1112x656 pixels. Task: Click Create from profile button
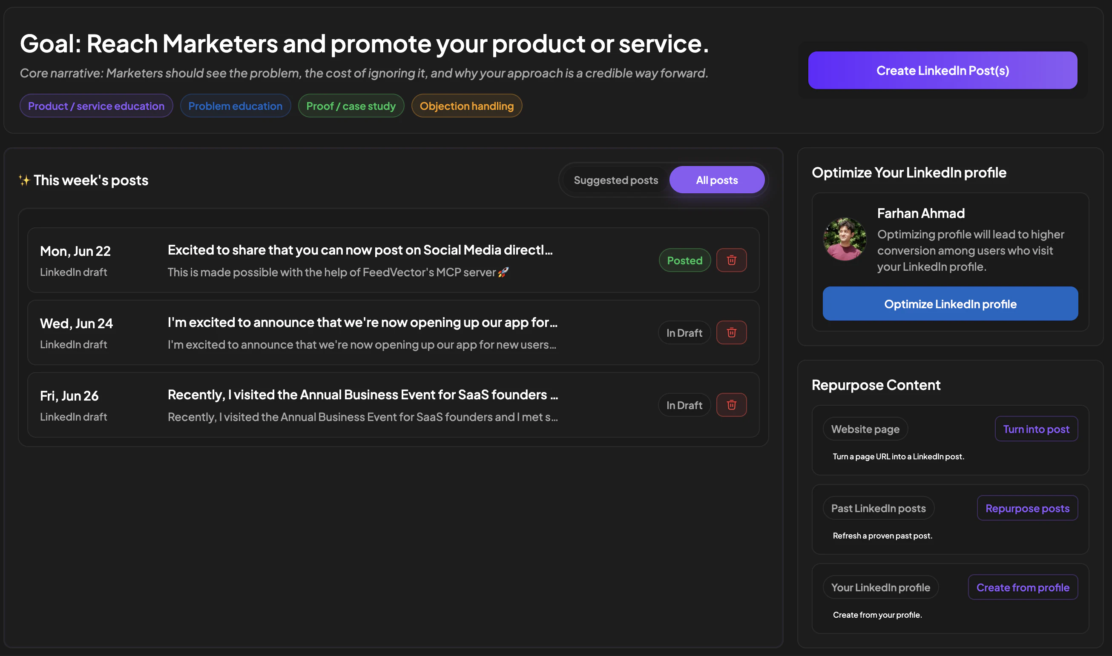pos(1023,587)
